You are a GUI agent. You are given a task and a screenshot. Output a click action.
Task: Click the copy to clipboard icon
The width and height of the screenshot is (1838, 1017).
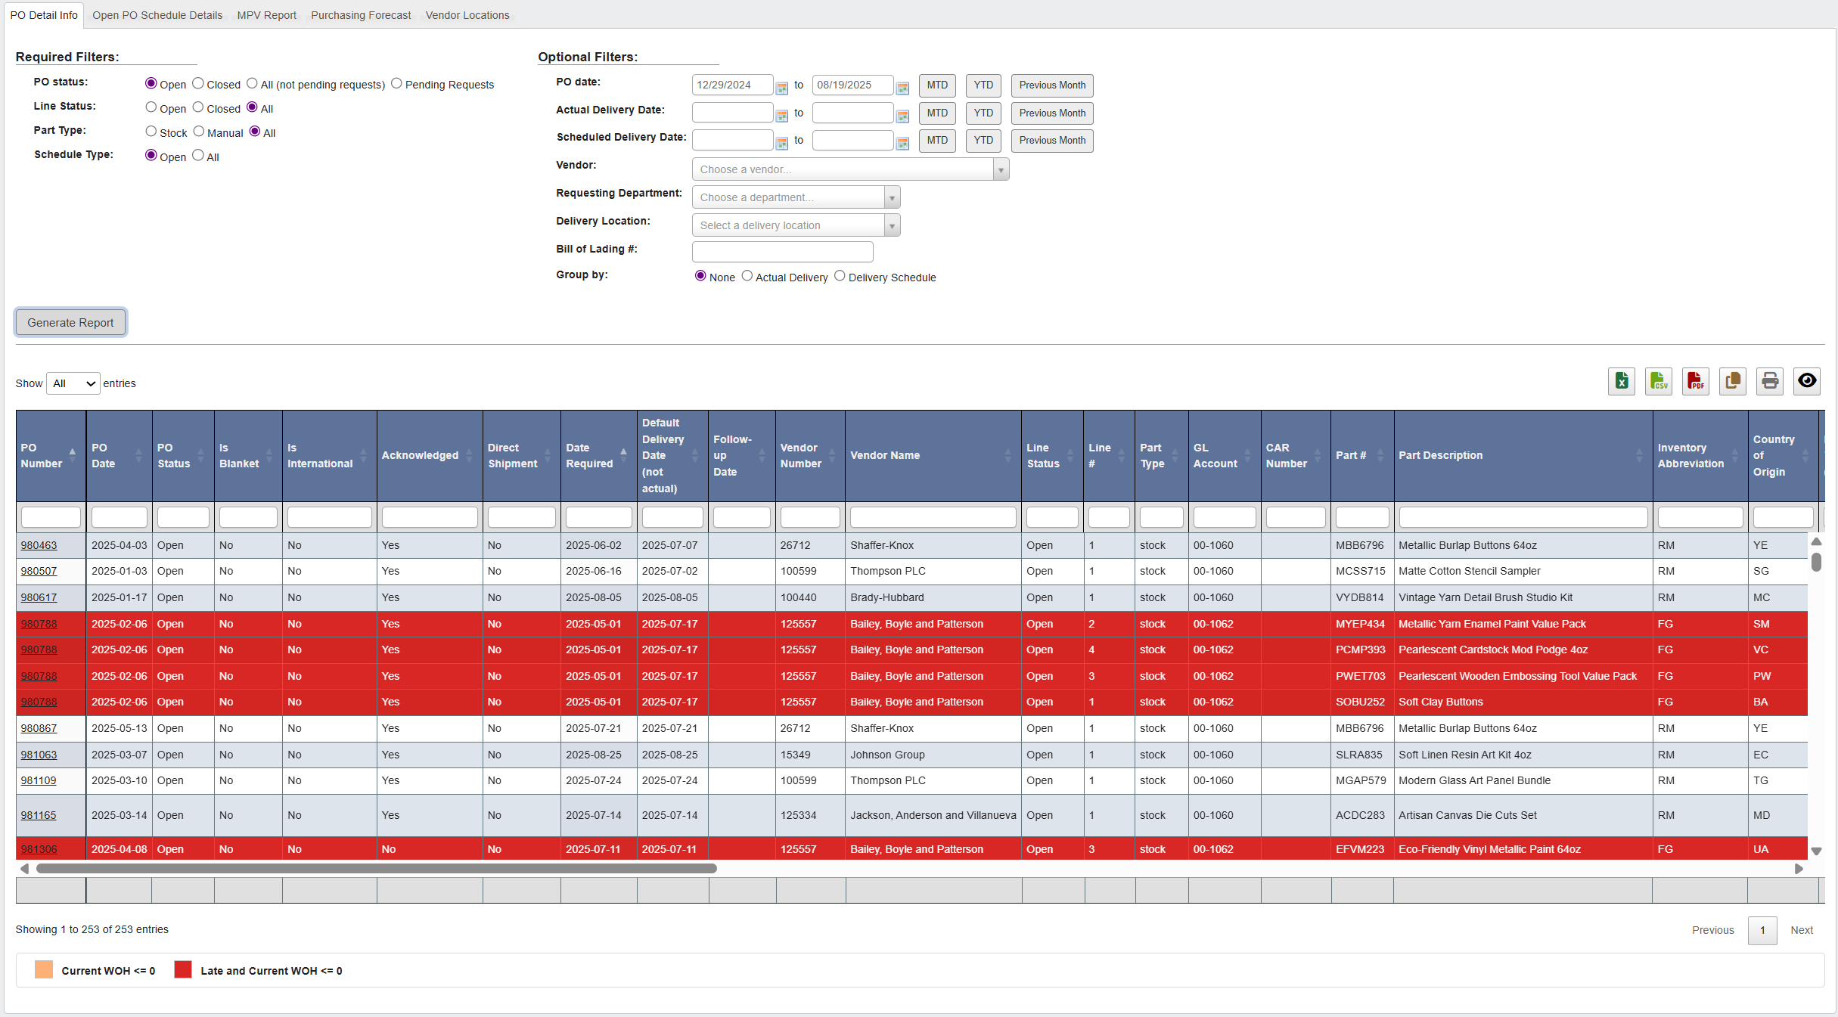[x=1732, y=381]
